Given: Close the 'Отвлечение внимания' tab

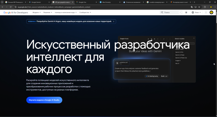Looking at the screenshot, I should [x=143, y=2].
